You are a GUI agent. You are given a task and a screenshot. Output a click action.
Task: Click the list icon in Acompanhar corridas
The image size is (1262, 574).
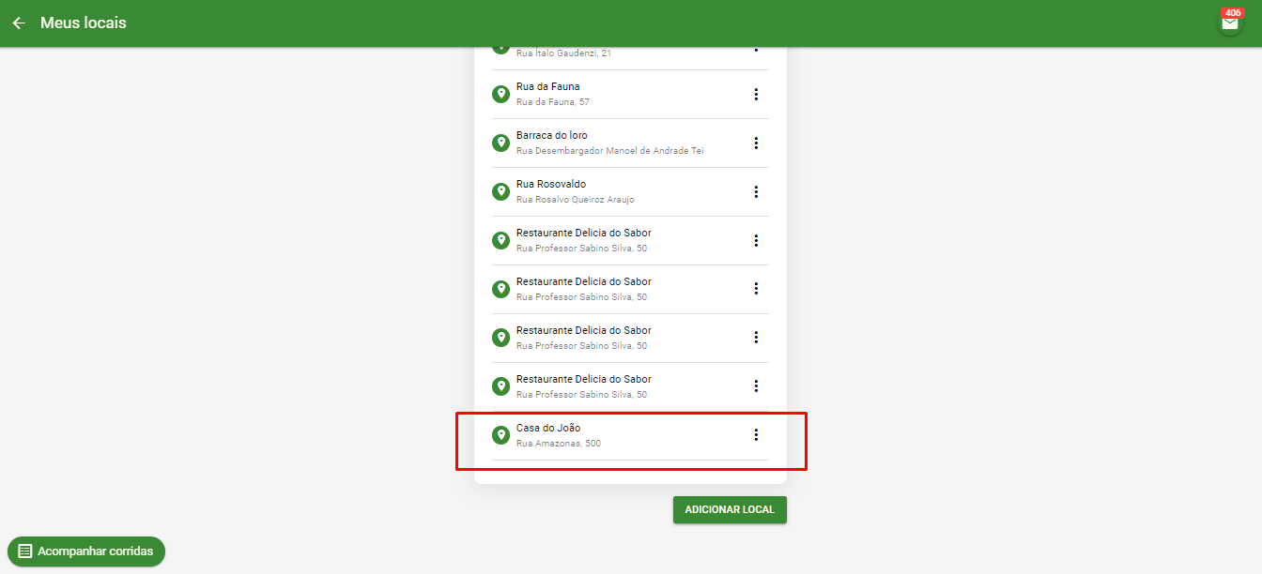pos(25,551)
